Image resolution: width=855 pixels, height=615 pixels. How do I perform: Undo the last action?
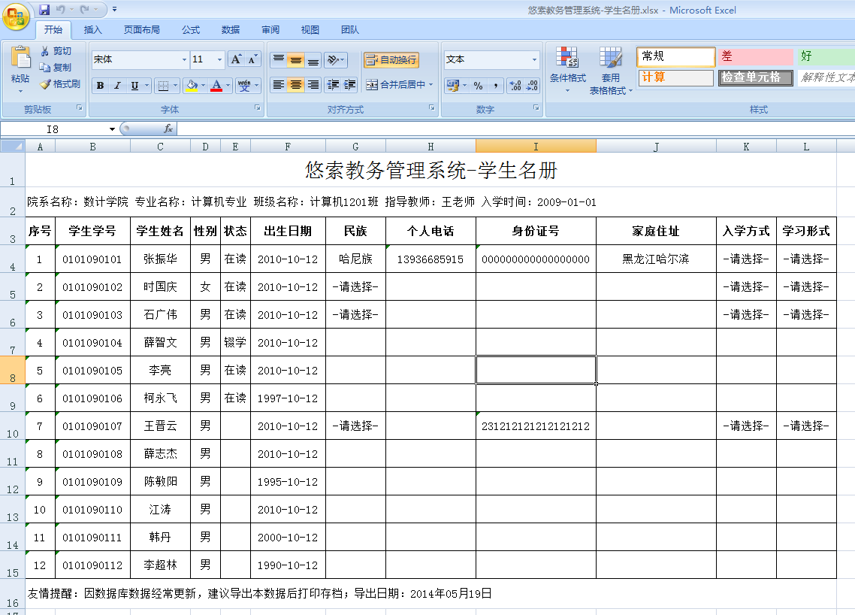[x=60, y=9]
